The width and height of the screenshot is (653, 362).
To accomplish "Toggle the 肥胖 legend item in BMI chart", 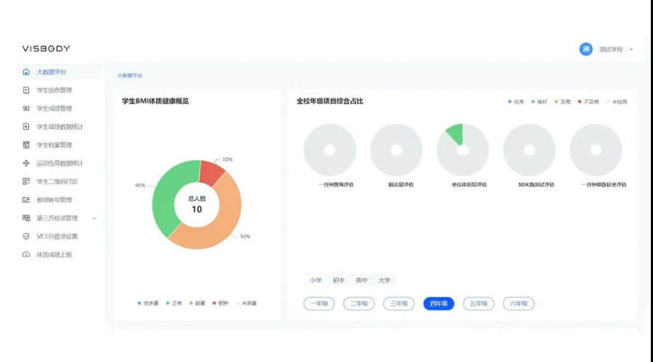I will [x=221, y=303].
